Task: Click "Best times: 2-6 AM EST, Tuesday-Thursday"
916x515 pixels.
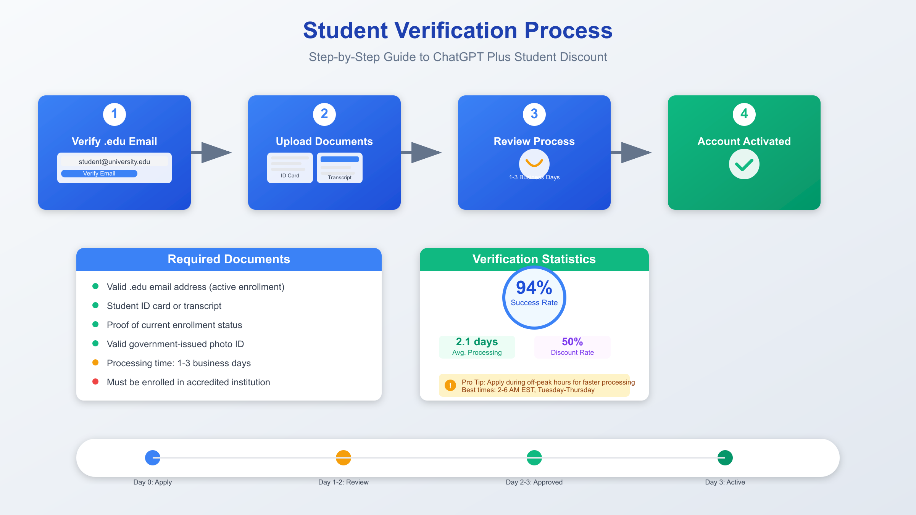Action: tap(528, 390)
